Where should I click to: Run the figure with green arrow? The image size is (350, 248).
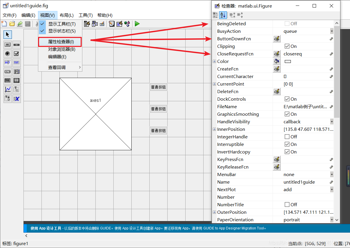(x=137, y=24)
